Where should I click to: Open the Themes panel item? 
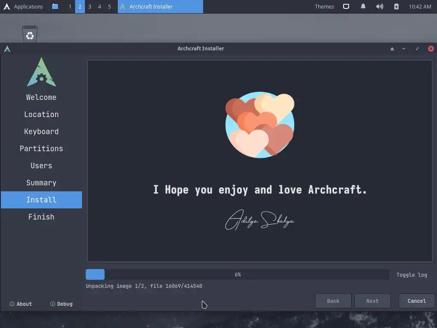coord(324,7)
